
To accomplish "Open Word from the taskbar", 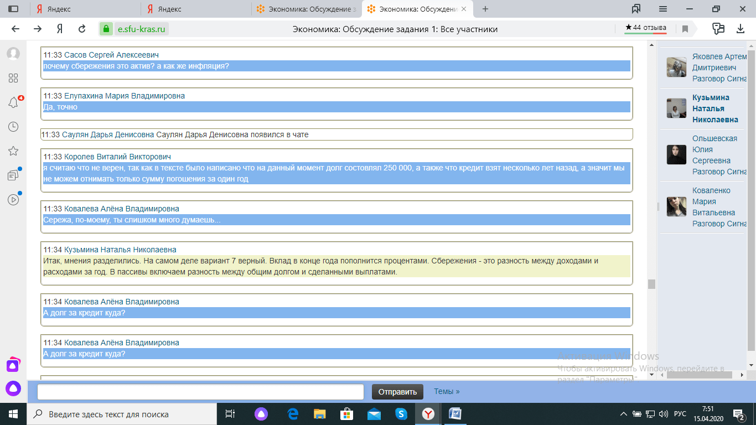I will (455, 414).
